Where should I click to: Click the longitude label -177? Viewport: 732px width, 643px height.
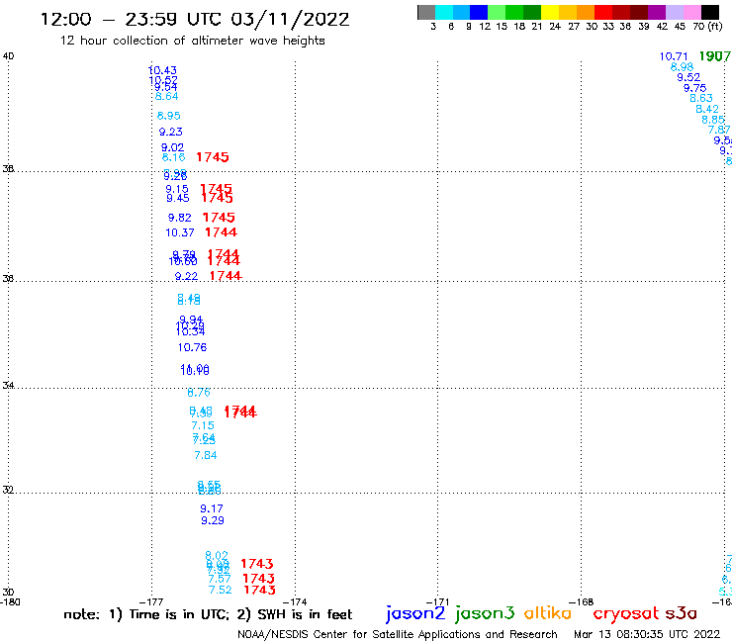pos(151,602)
